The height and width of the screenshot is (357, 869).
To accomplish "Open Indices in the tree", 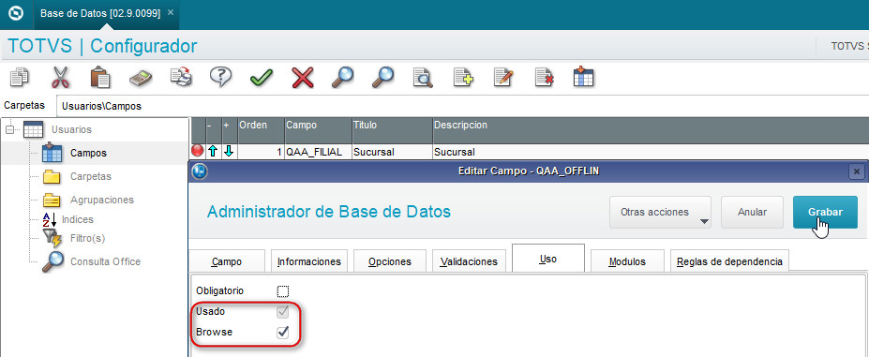I will [78, 219].
